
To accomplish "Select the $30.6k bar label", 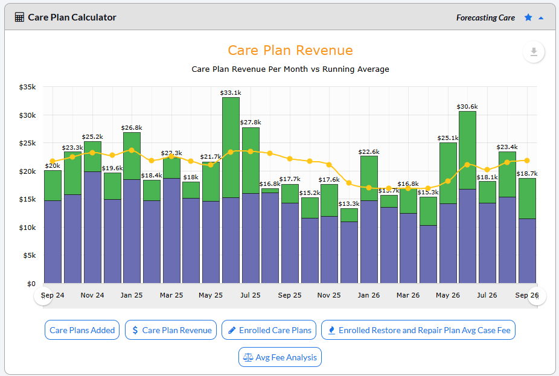I will coord(467,107).
